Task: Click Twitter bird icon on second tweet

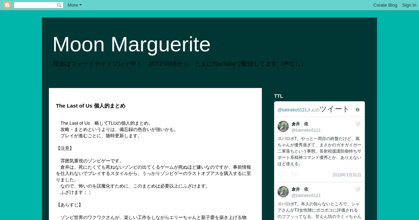Action: (358, 189)
